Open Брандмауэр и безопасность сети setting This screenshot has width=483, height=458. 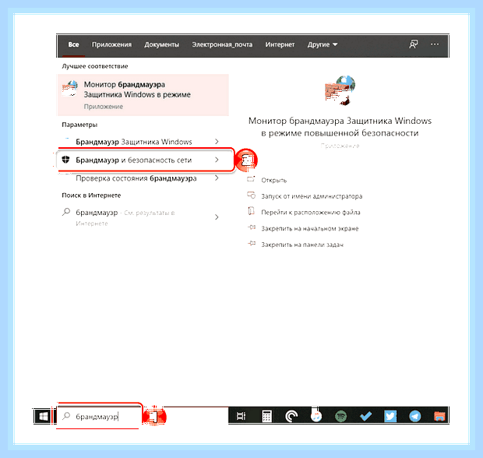click(x=145, y=160)
